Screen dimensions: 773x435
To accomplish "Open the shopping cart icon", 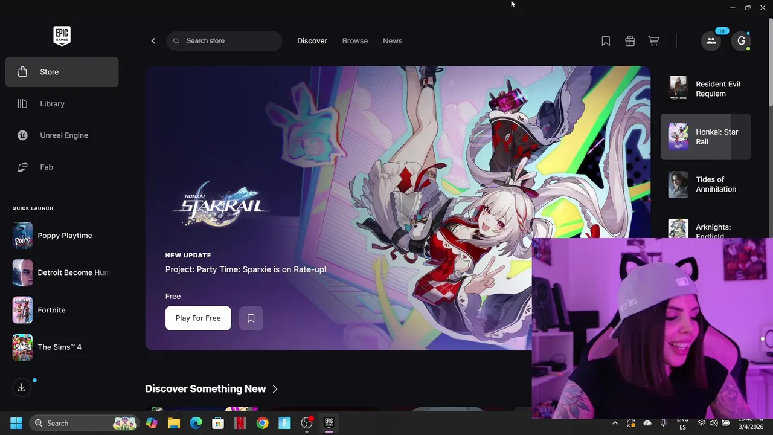I will tap(653, 41).
